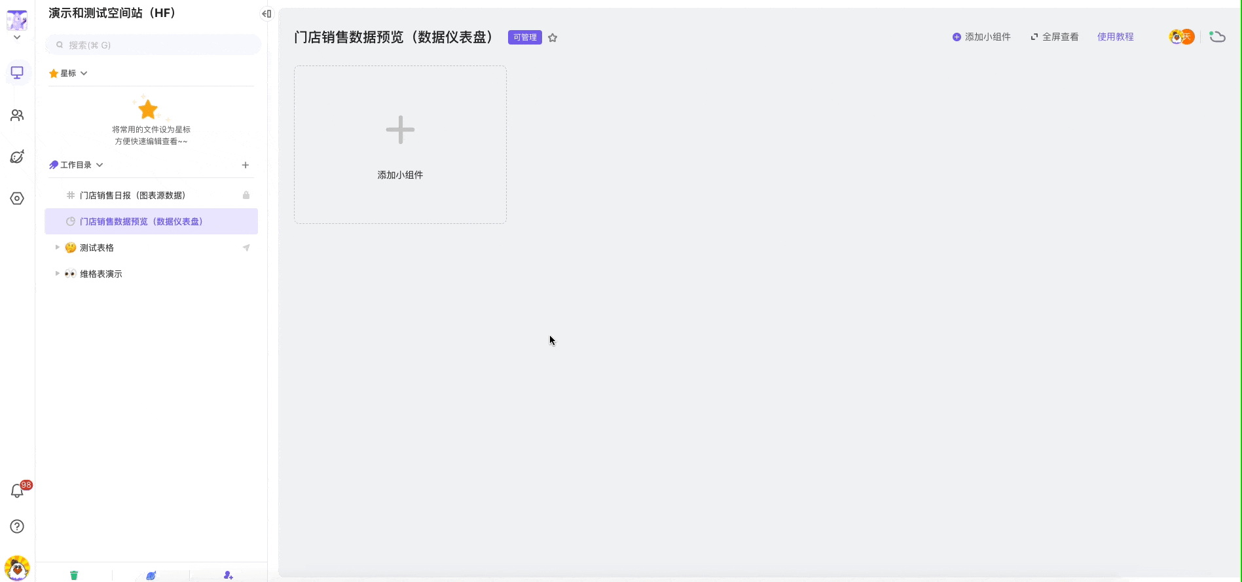Open the rocket icon in the sidebar

17,156
